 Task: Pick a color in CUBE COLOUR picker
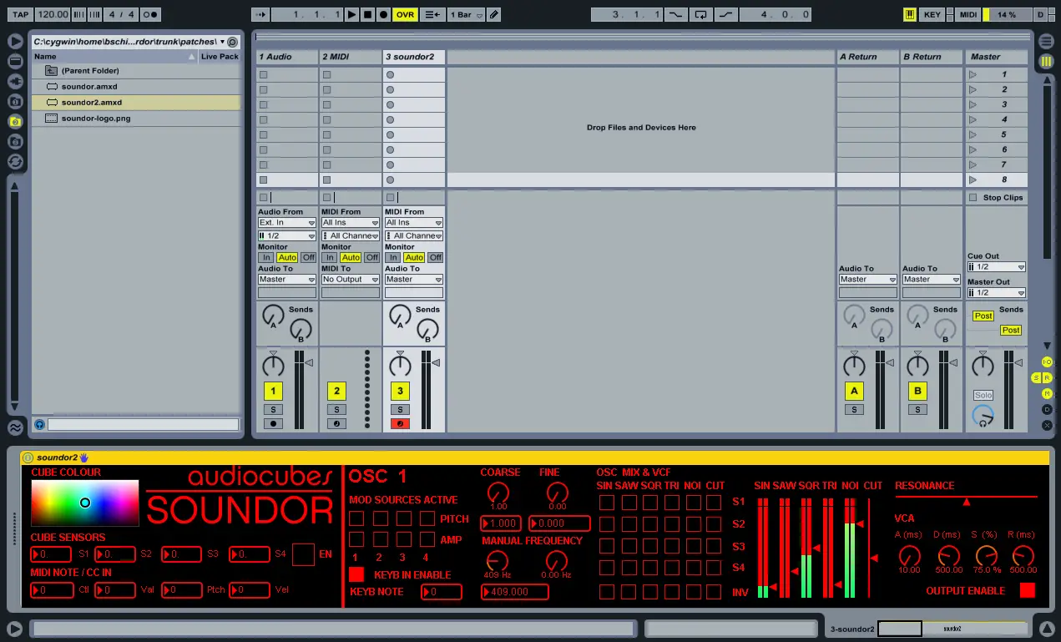click(x=84, y=503)
